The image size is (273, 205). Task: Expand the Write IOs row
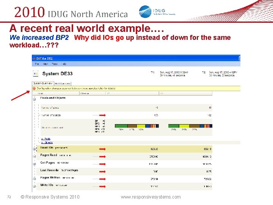[35, 186]
